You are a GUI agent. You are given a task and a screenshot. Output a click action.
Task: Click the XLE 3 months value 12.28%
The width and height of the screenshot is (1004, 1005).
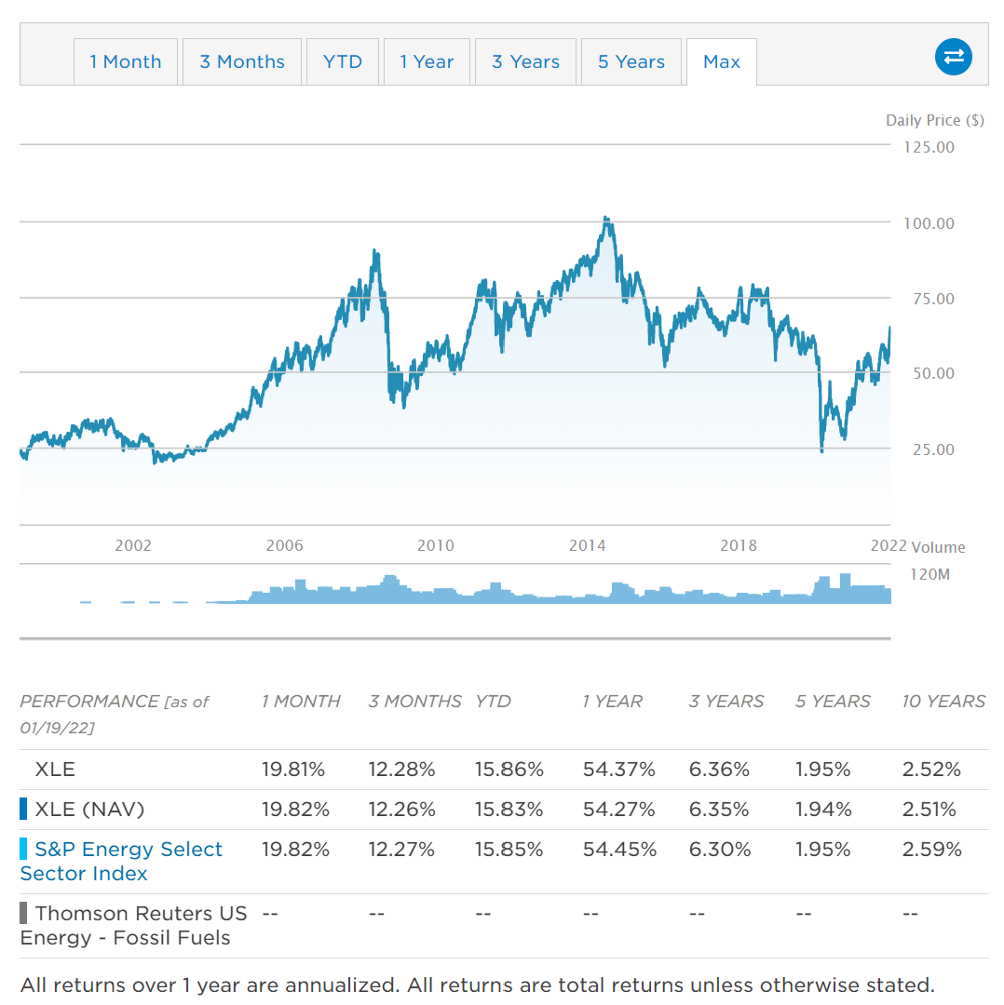click(x=401, y=770)
